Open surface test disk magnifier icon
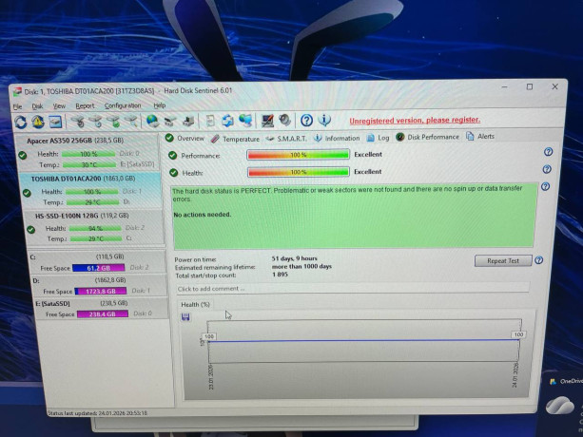583x437 pixels. (131, 121)
